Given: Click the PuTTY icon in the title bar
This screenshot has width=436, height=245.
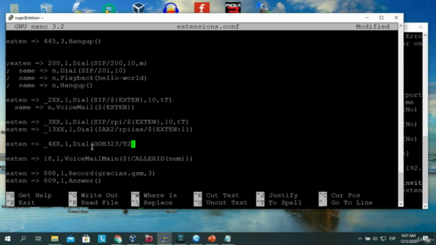Looking at the screenshot, I should (11, 18).
